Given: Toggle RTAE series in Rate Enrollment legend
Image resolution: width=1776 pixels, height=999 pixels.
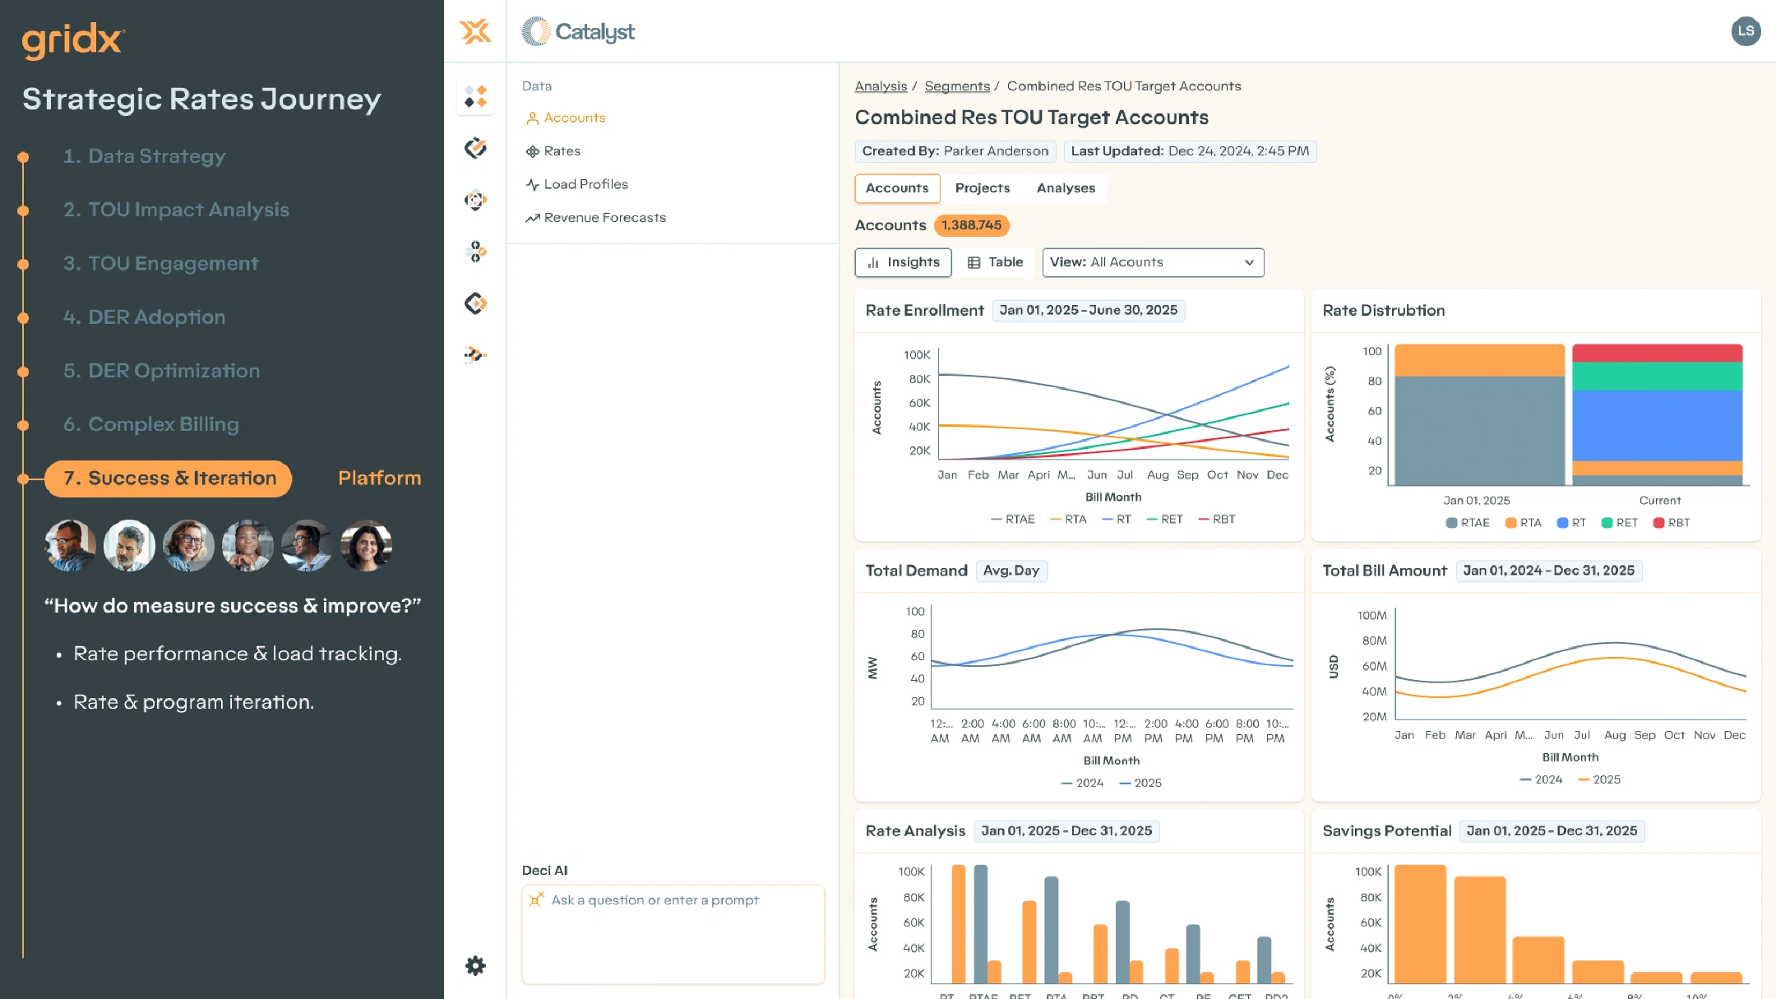Looking at the screenshot, I should [x=1013, y=520].
